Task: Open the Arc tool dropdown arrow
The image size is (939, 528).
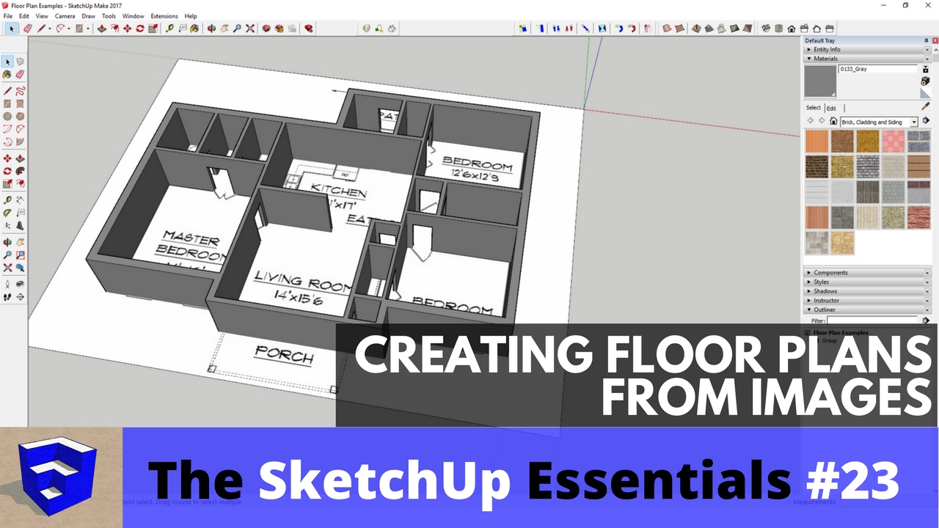Action: click(x=68, y=29)
